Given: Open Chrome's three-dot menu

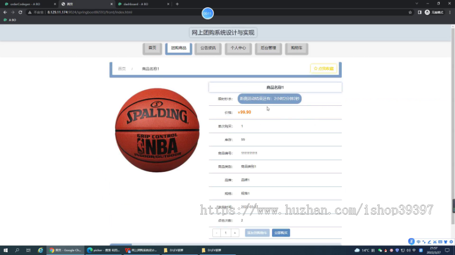Looking at the screenshot, I should [x=450, y=12].
